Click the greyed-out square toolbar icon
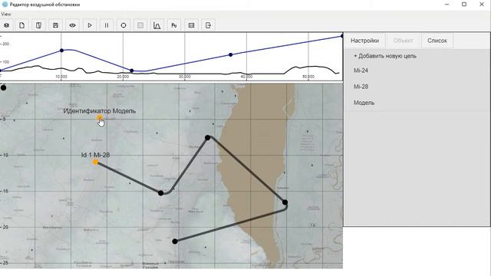 click(140, 25)
